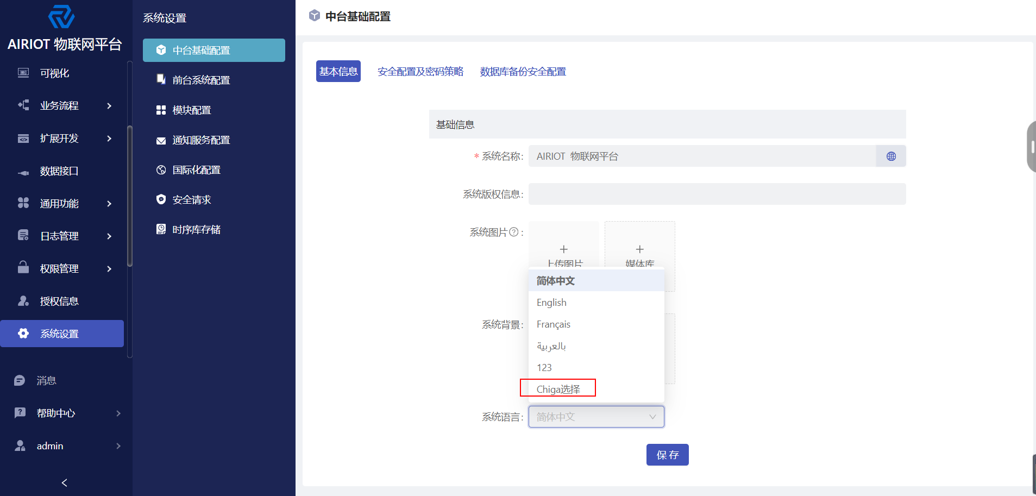Switch to 数据库备份安全配置 tab
This screenshot has height=496, width=1036.
coord(523,71)
